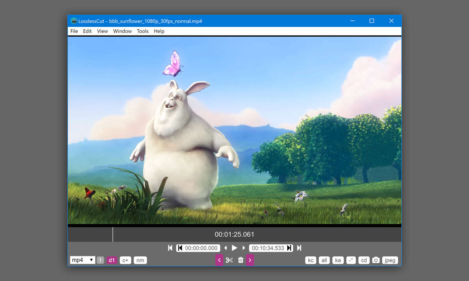Screen dimensions: 469x281
Task: Edit the cut end time 00:10:34.533
Action: tap(267, 248)
